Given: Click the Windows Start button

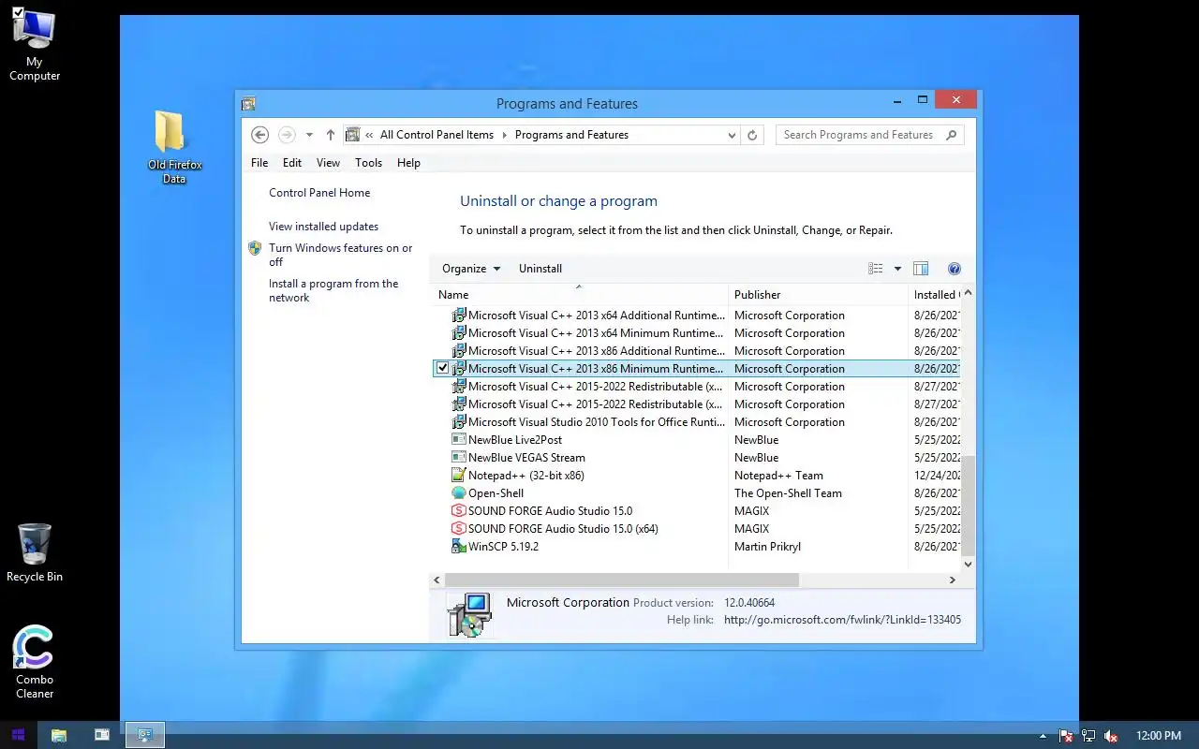Looking at the screenshot, I should (18, 735).
